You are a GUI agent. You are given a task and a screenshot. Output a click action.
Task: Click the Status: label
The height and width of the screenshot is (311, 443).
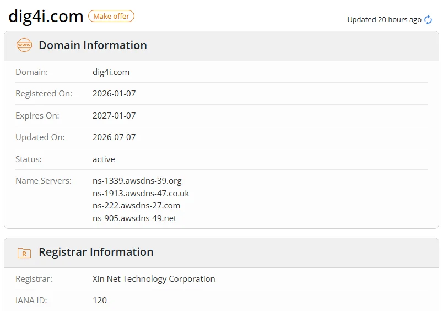click(x=29, y=159)
